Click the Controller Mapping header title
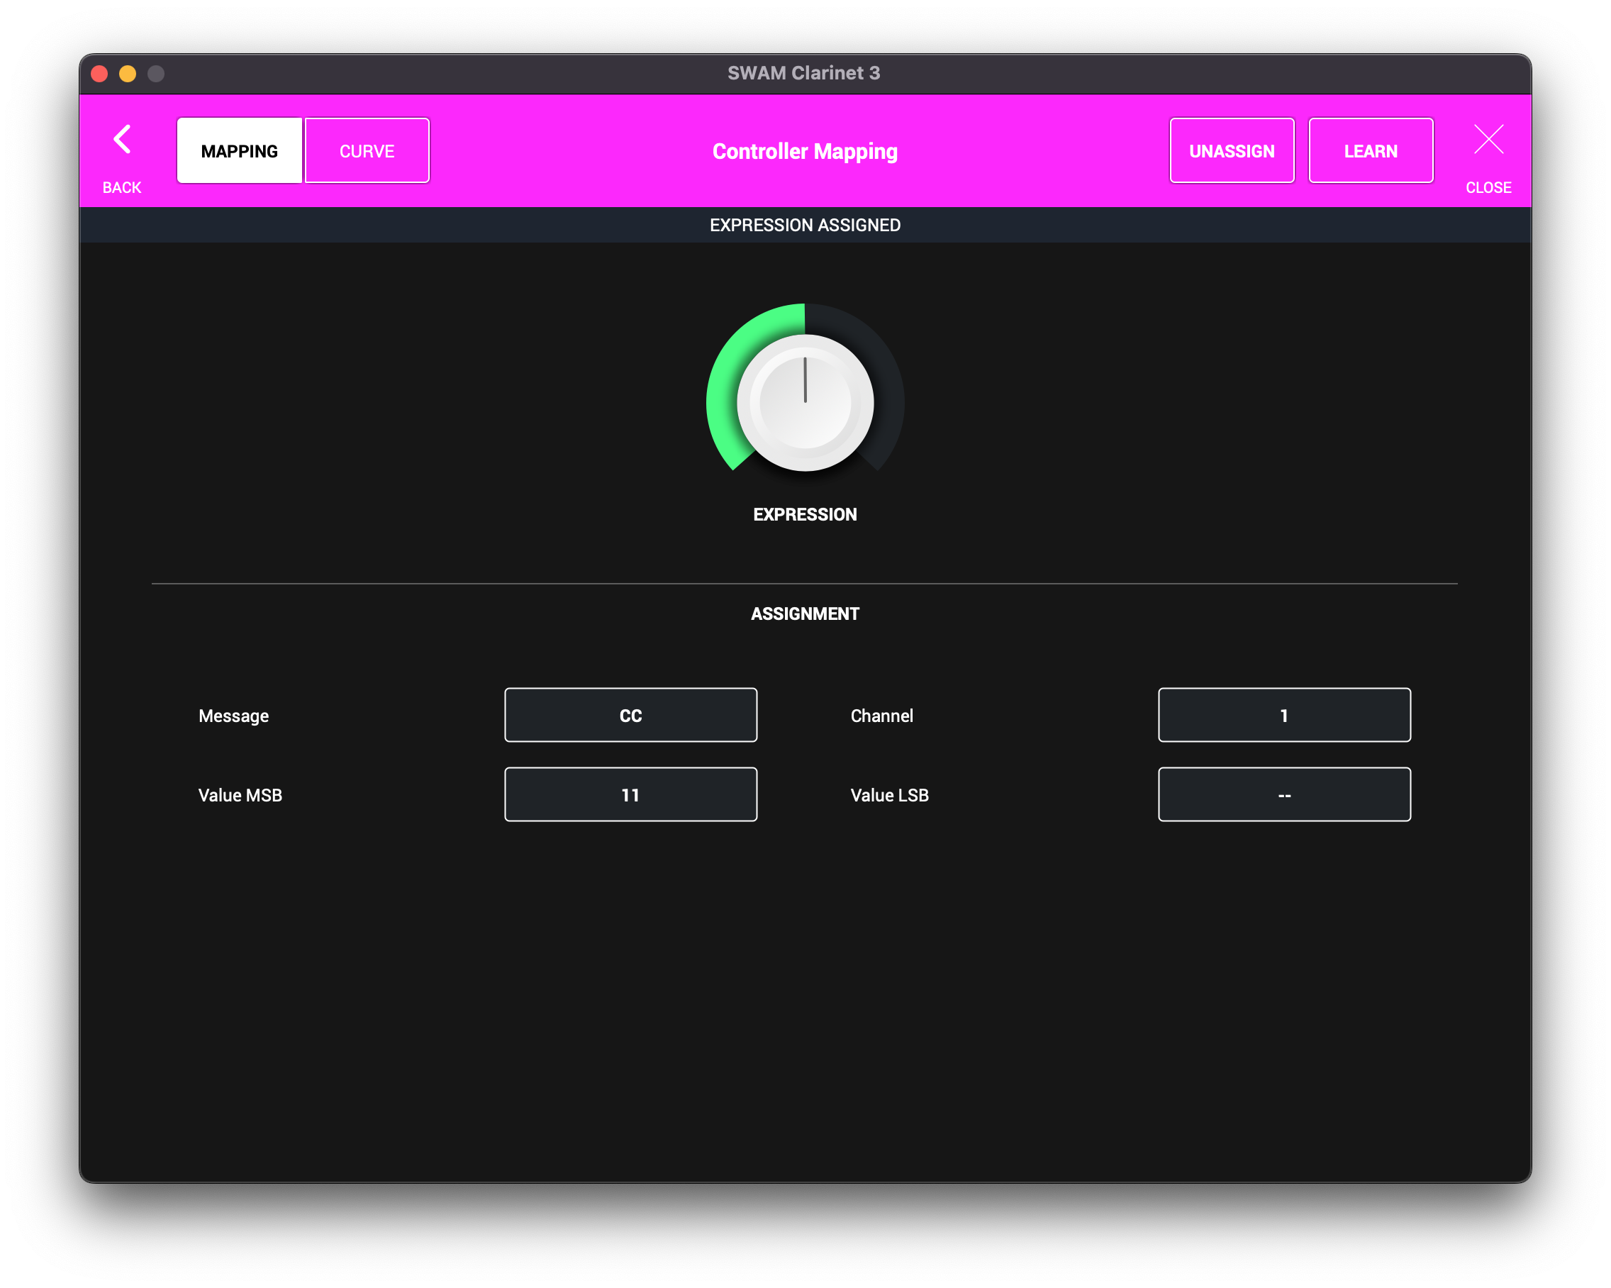The width and height of the screenshot is (1611, 1288). click(x=805, y=151)
